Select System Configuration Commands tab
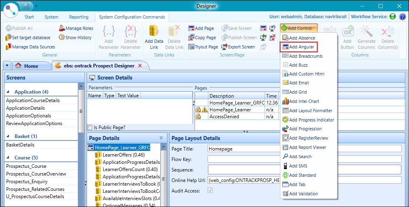 (132, 17)
